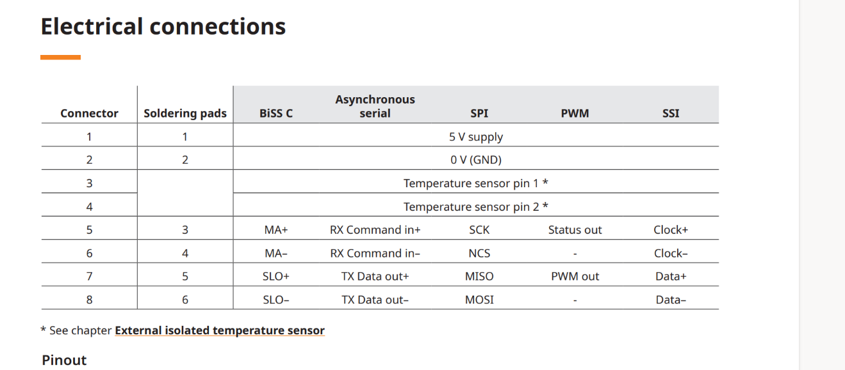The image size is (845, 370).
Task: Select the Soldering pads column header
Action: coord(185,113)
